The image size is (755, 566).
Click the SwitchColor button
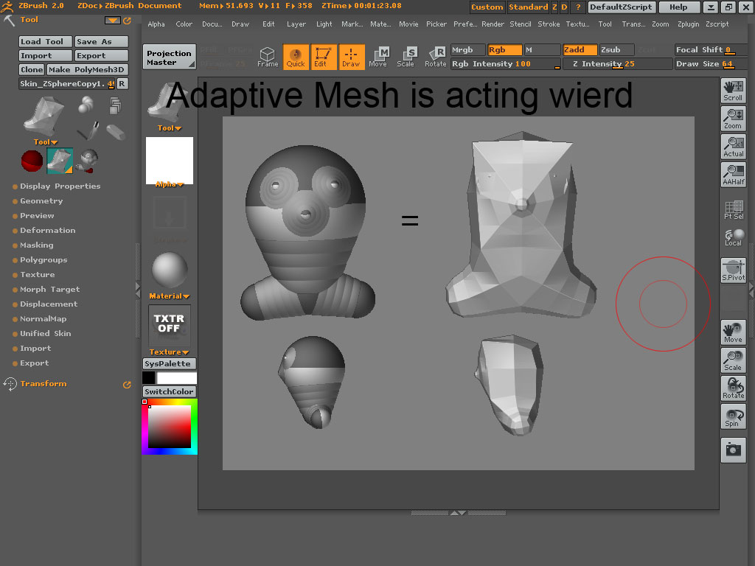(169, 392)
